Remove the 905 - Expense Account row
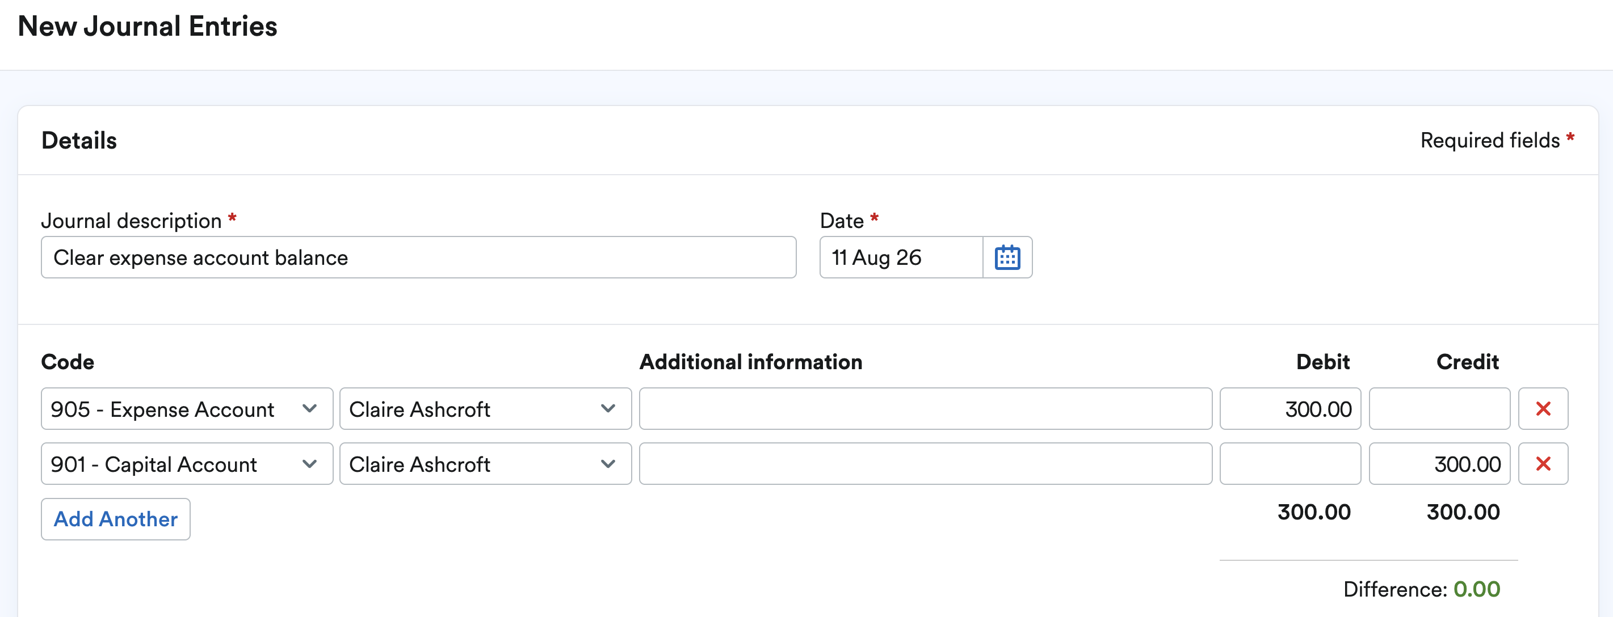This screenshot has width=1613, height=617. click(1543, 409)
